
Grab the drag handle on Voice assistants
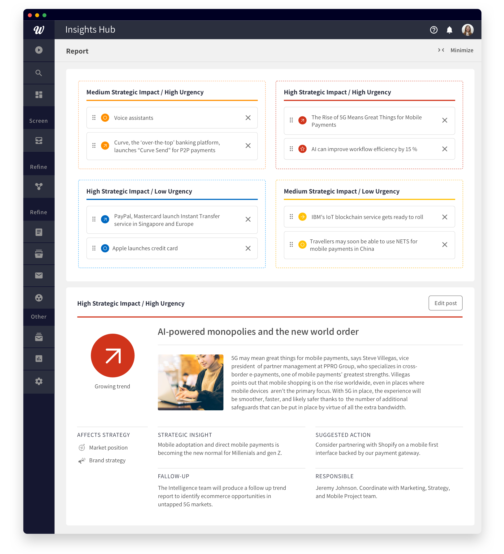pyautogui.click(x=94, y=118)
